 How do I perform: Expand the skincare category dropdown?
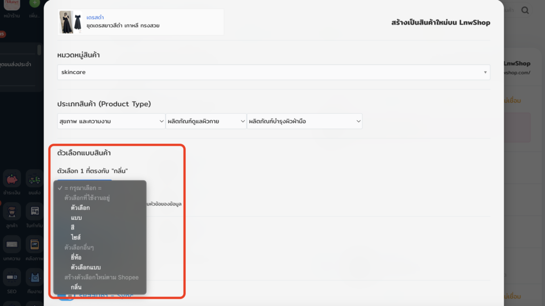pyautogui.click(x=273, y=72)
